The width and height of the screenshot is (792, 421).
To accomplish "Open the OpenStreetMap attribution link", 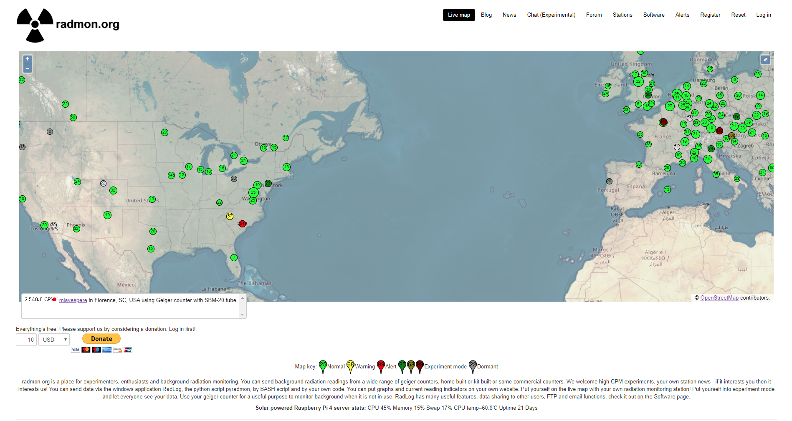I will pos(719,297).
